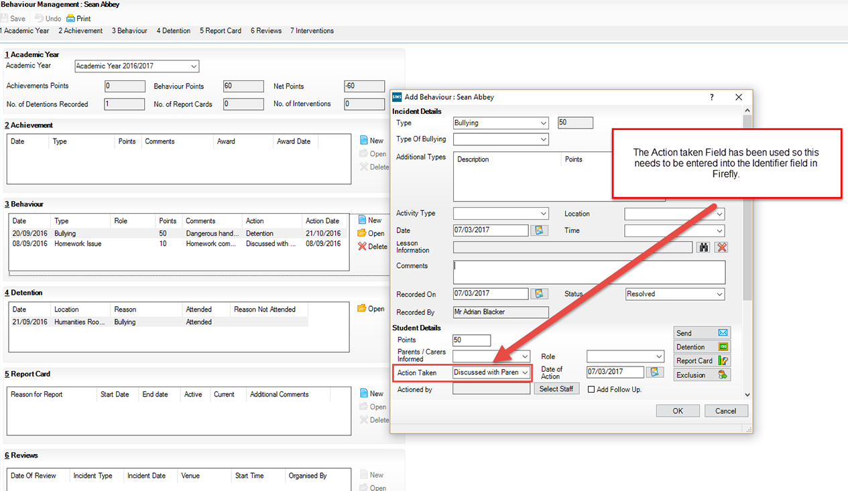Viewport: 848px width, 491px height.
Task: Click the Cancel button
Action: [725, 411]
